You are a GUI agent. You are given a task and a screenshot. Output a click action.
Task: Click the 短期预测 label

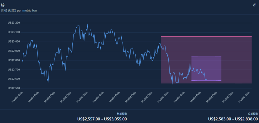click(253, 114)
